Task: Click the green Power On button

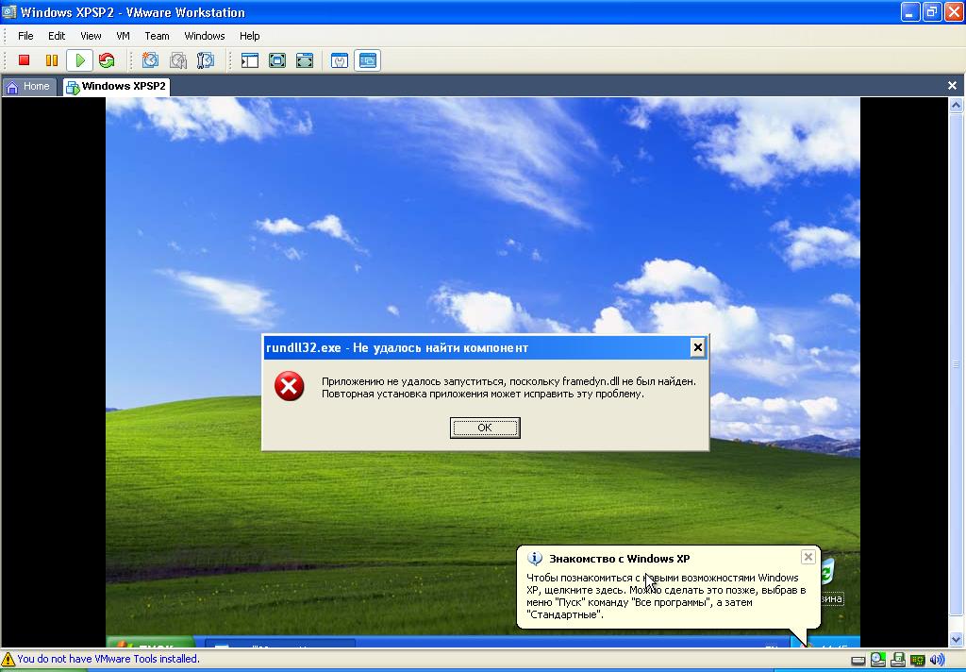Action: 80,60
